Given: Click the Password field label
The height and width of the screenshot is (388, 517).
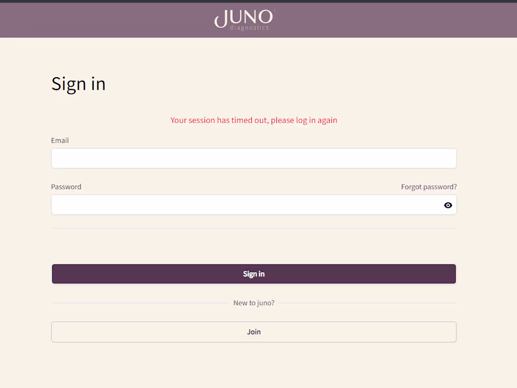Looking at the screenshot, I should click(66, 187).
